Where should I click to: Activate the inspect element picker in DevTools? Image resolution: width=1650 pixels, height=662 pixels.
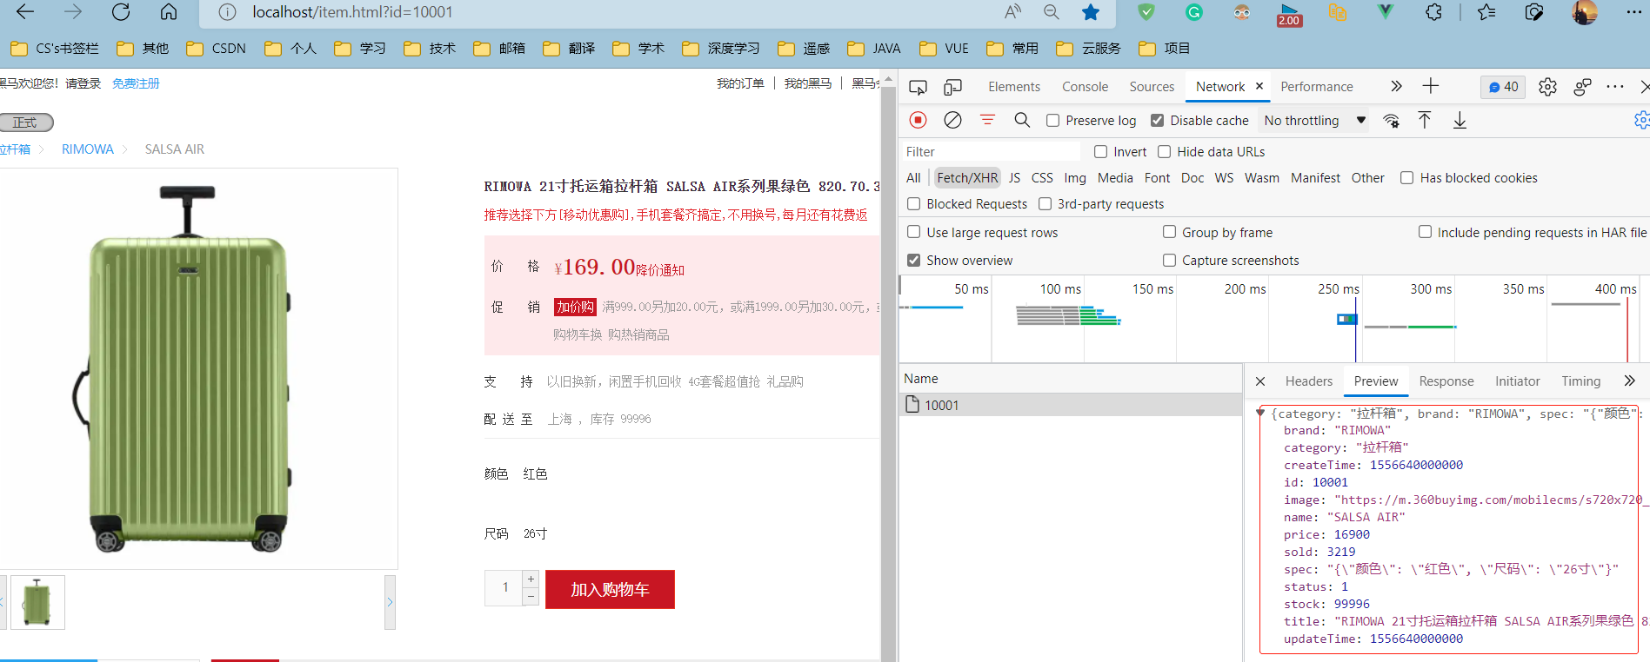pos(918,87)
